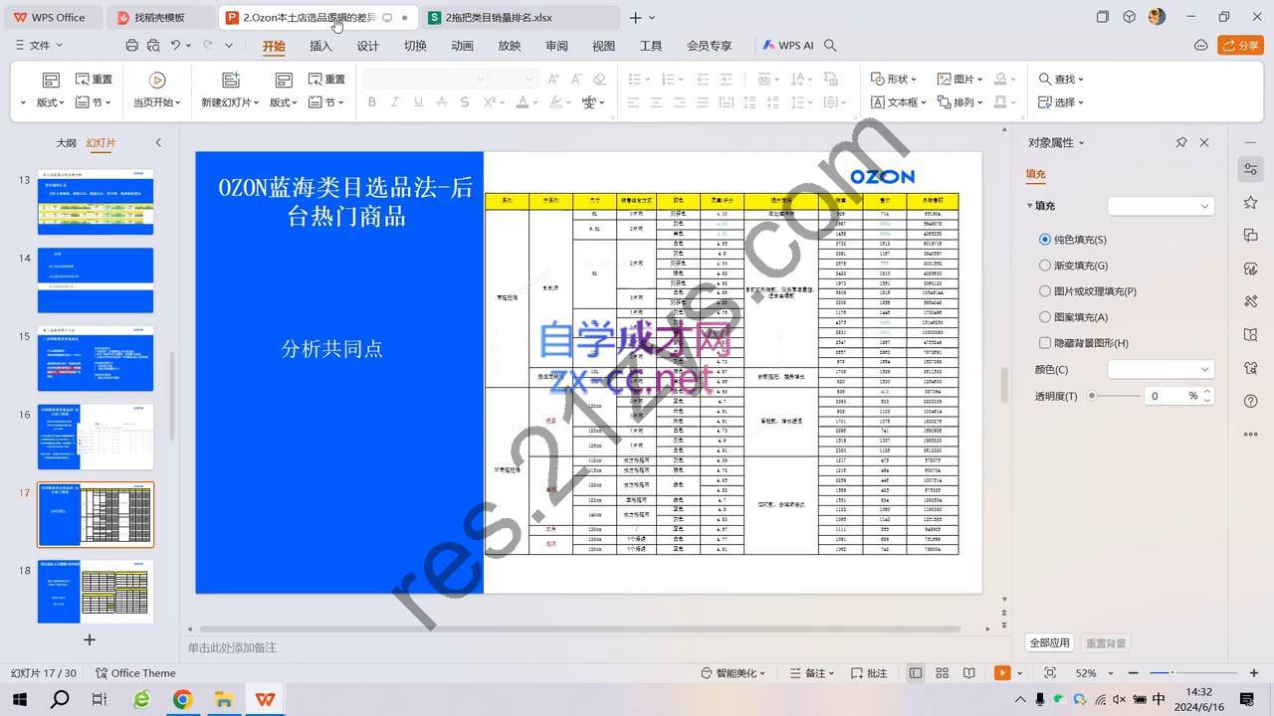Image resolution: width=1274 pixels, height=716 pixels.
Task: Select slide 16 thumbnail
Action: pos(96,437)
